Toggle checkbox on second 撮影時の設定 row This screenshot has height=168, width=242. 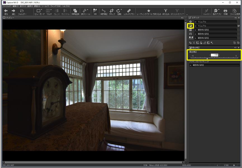click(239, 34)
